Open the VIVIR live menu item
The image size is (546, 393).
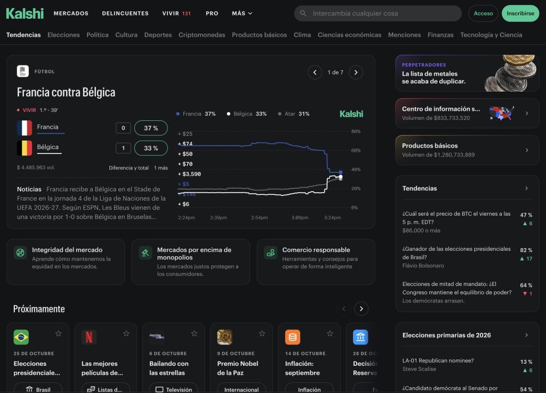tap(176, 13)
